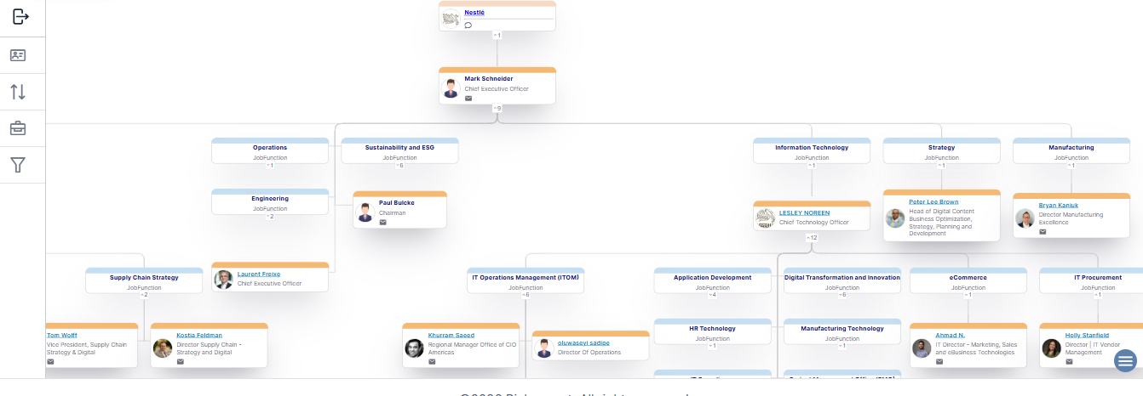
Task: Open oluwaseyi sadipe profile link
Action: 583,342
